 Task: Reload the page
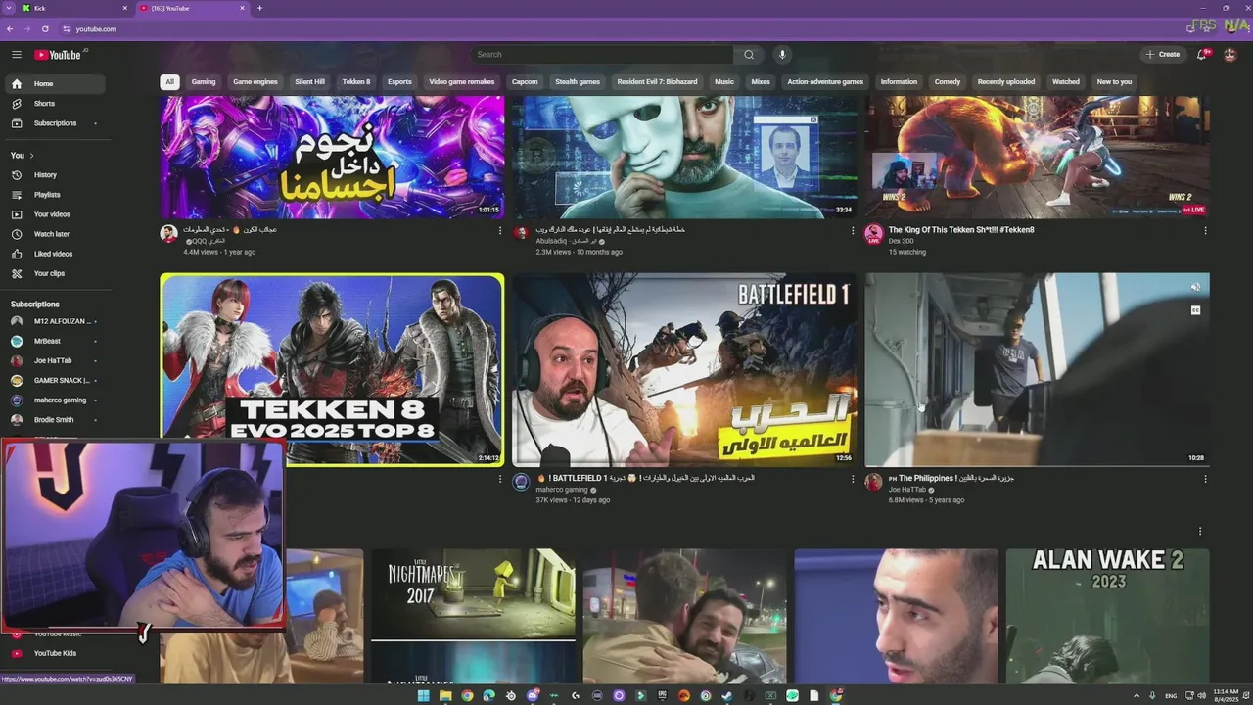[45, 29]
